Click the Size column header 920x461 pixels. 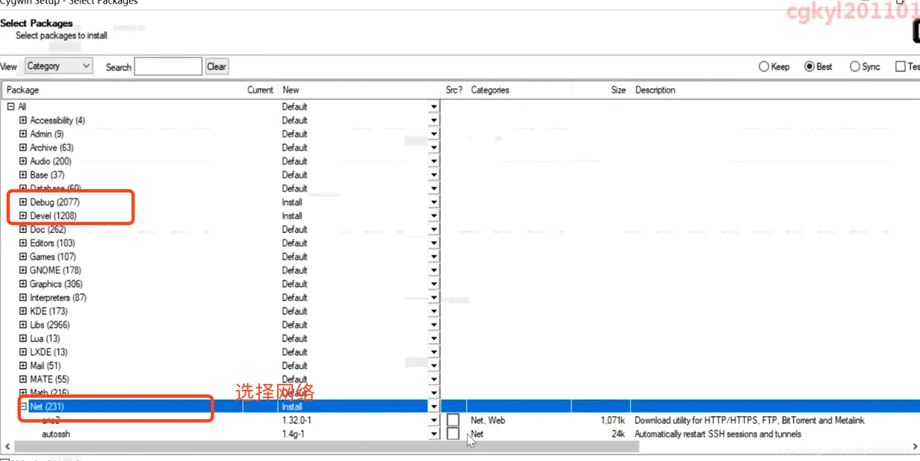(601, 90)
